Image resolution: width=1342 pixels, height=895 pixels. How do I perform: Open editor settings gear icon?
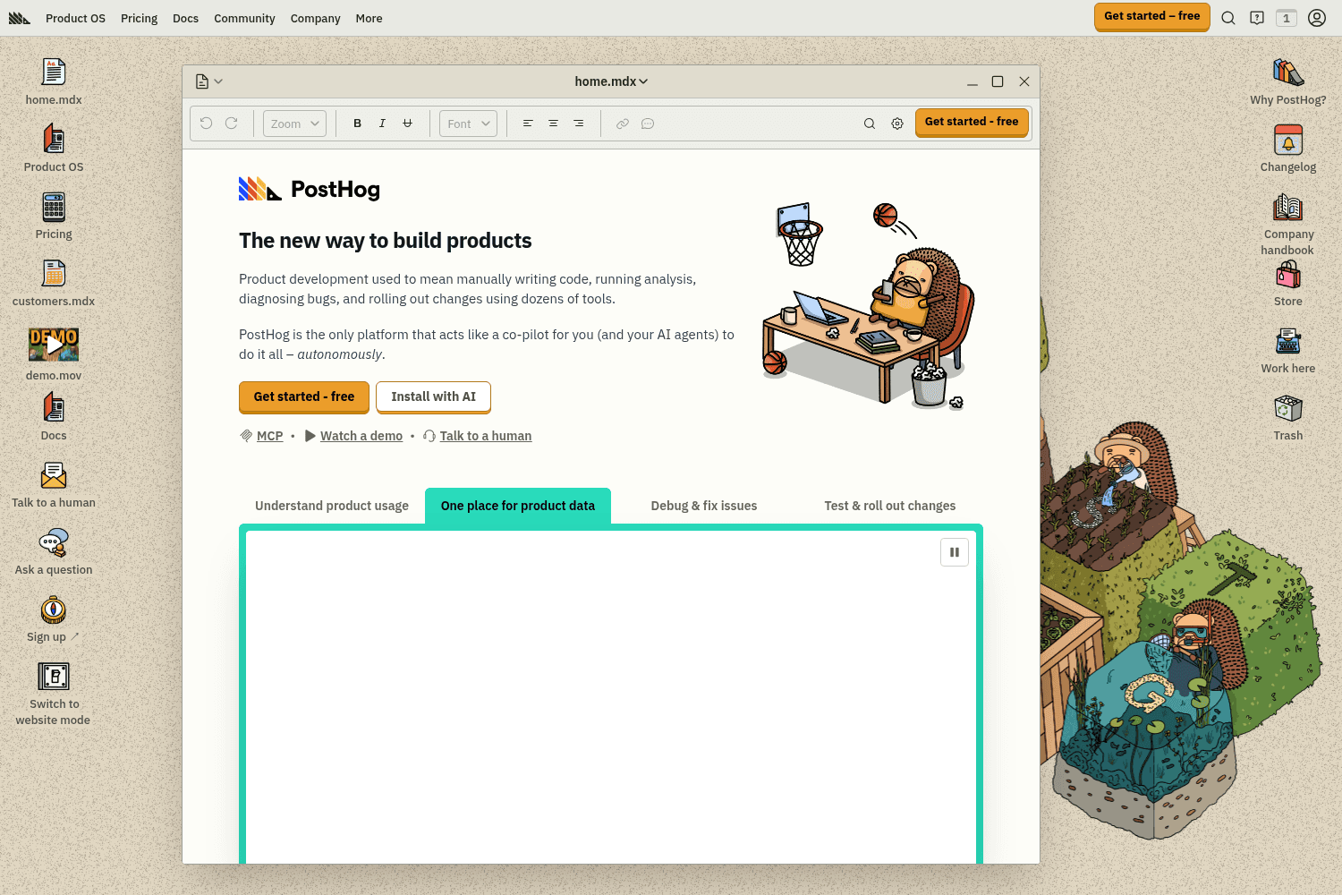(x=897, y=124)
